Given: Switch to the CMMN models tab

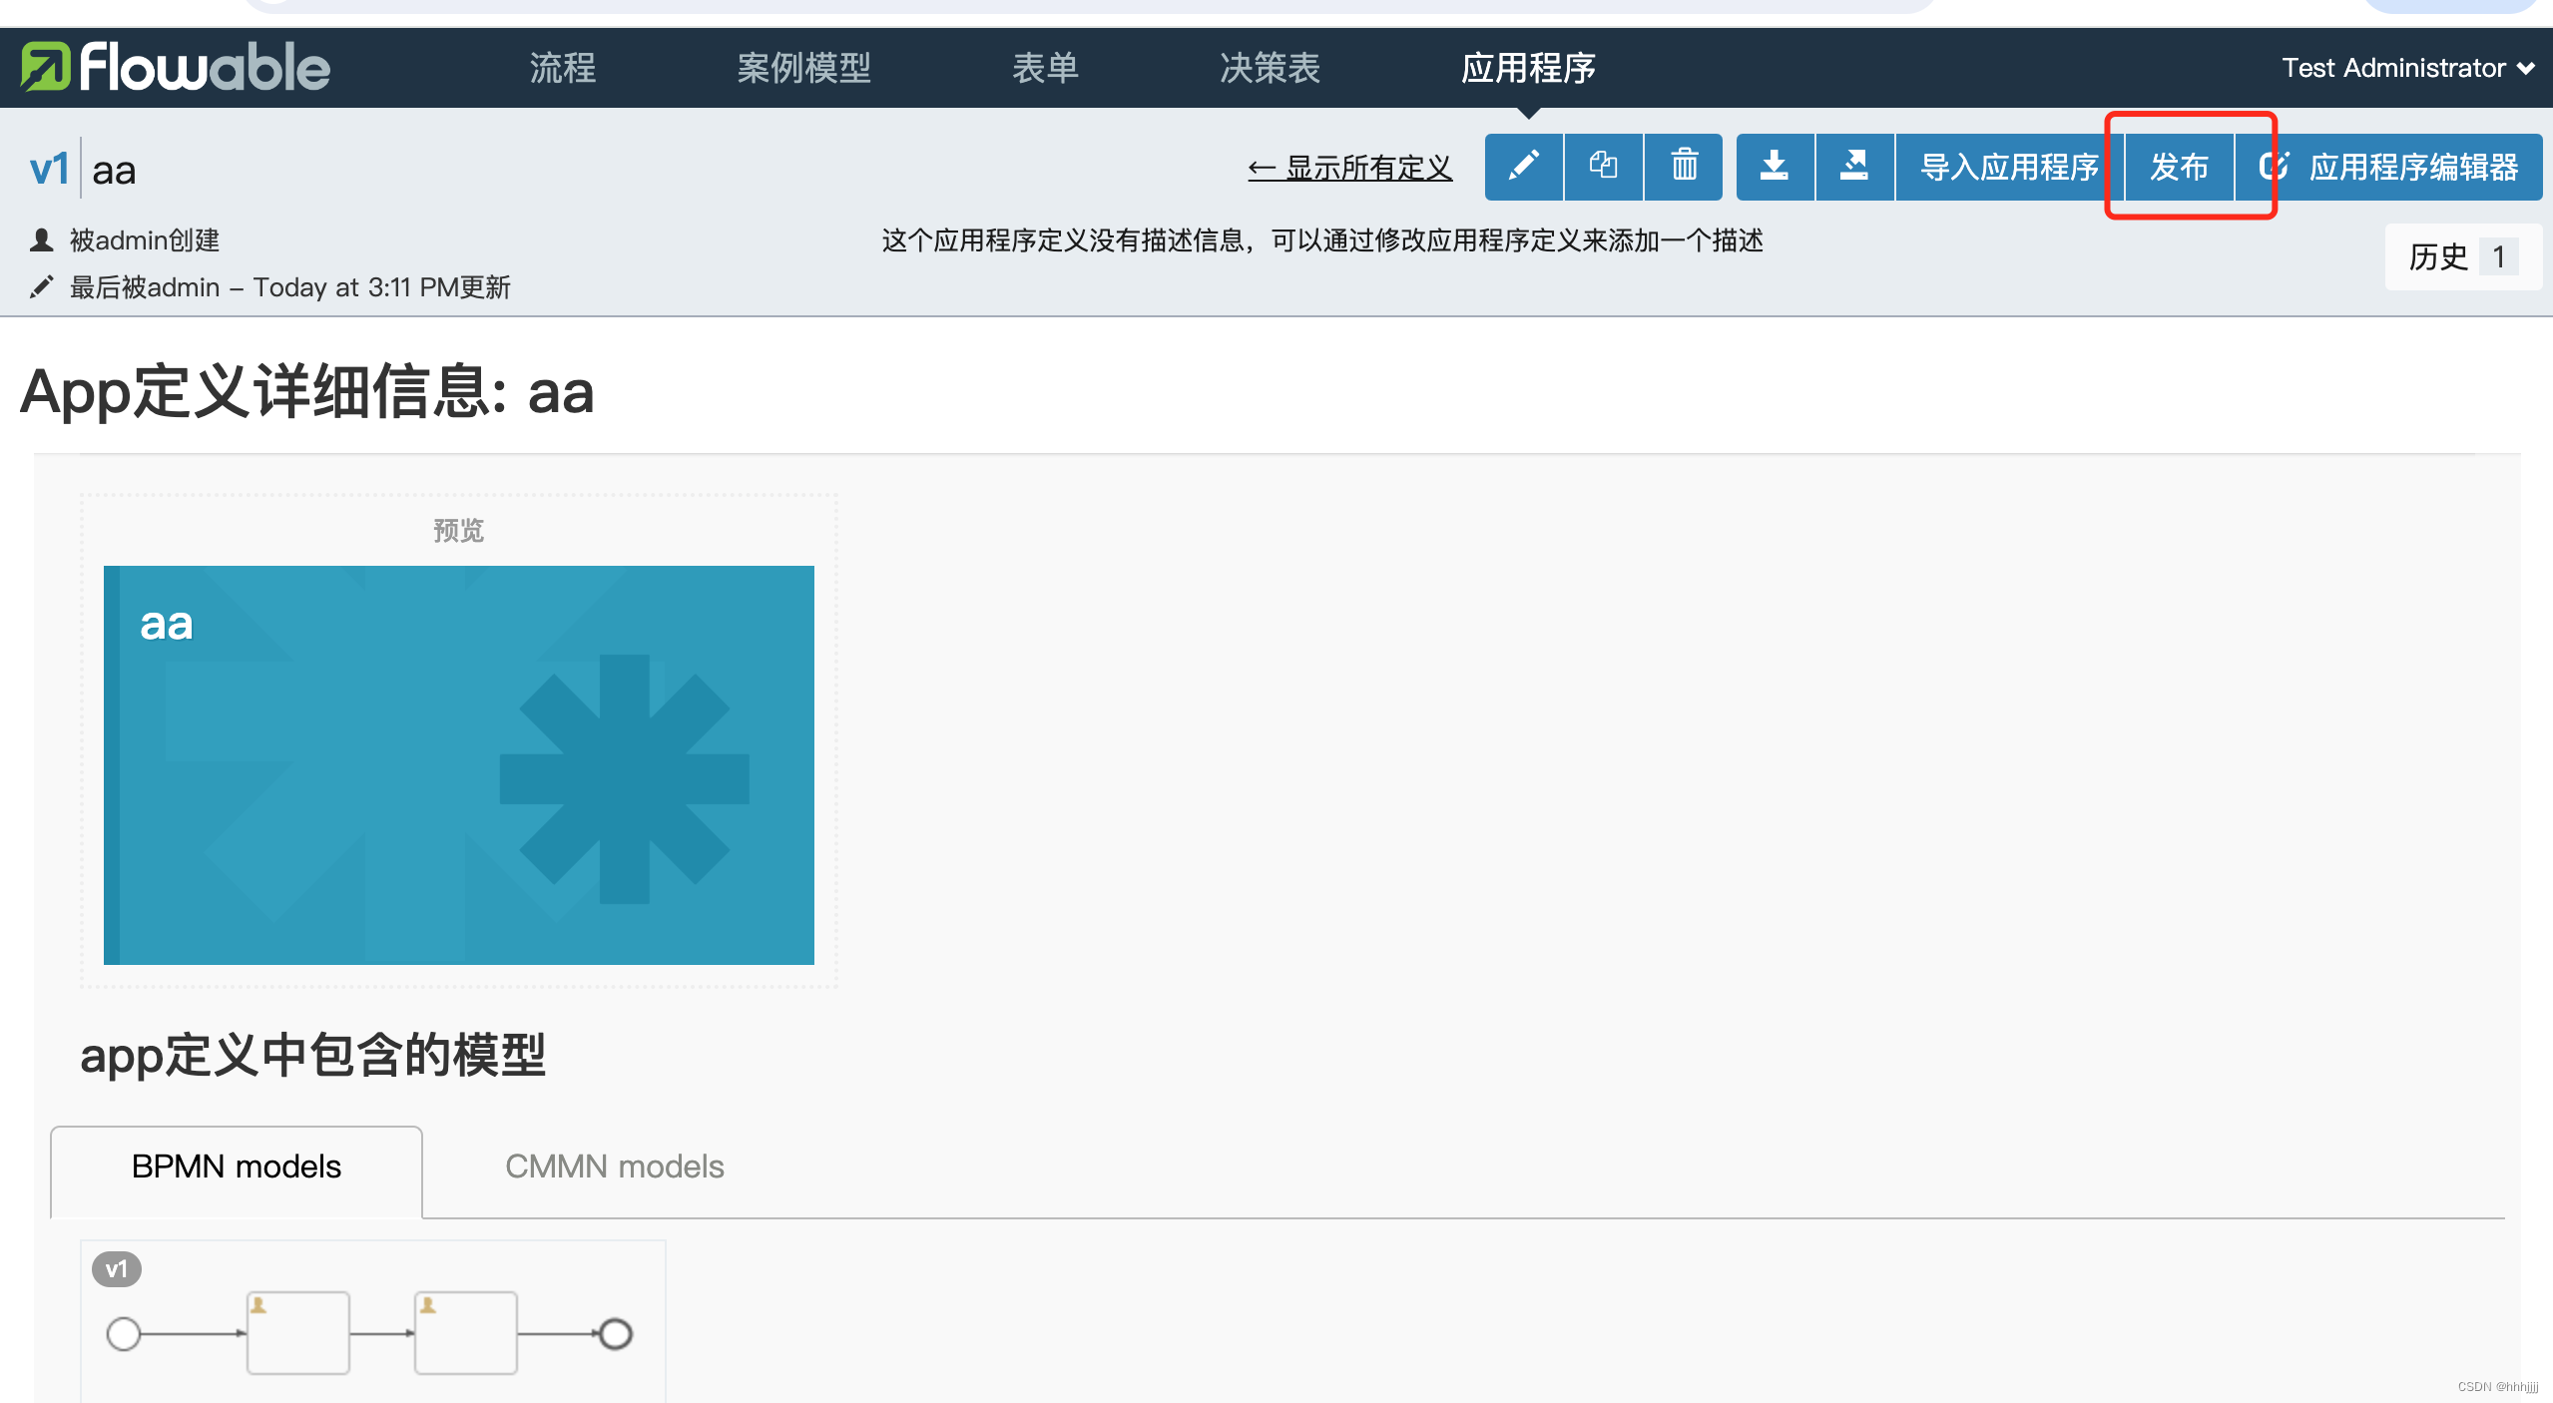Looking at the screenshot, I should coord(615,1167).
